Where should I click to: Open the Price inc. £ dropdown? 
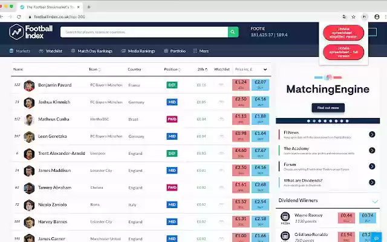click(252, 70)
